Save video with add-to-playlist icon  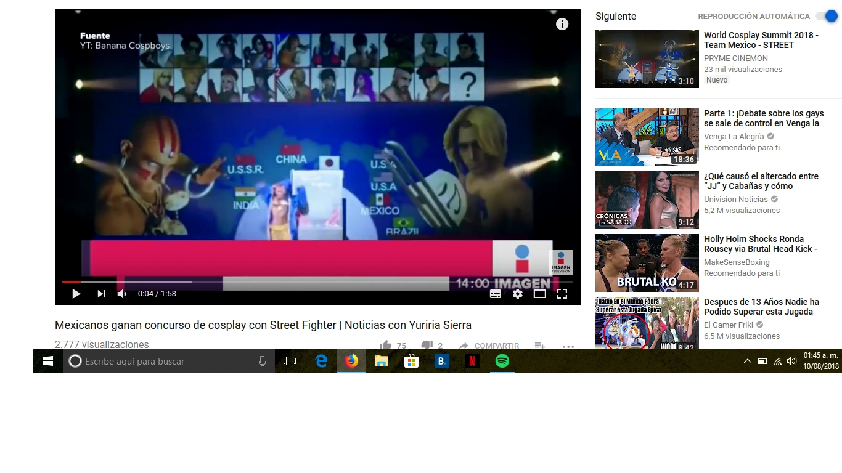539,346
